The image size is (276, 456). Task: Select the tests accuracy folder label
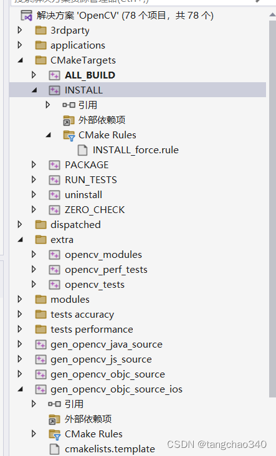[82, 315]
